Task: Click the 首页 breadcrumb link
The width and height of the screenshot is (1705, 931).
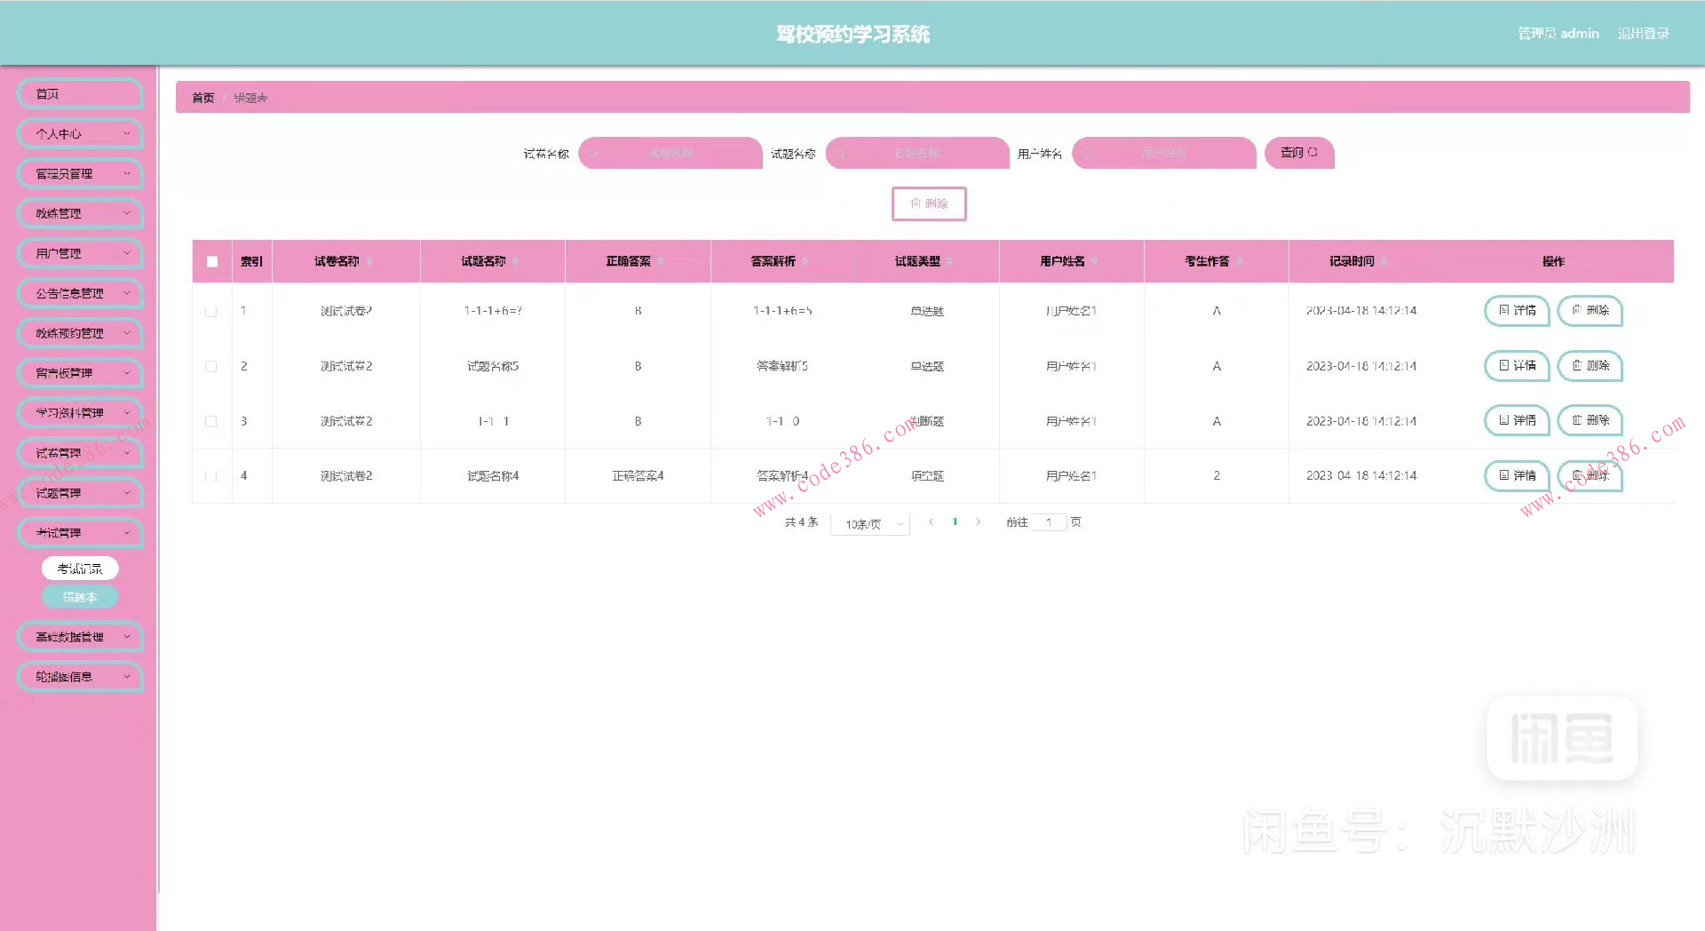Action: tap(203, 98)
